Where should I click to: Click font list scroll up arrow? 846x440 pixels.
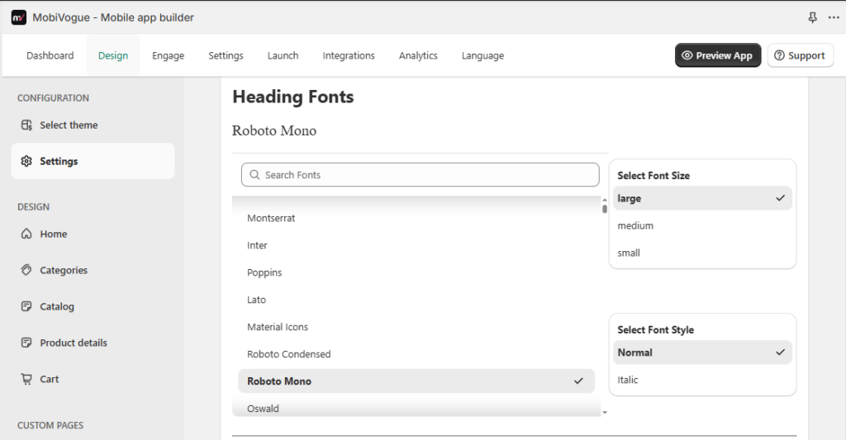pos(605,200)
